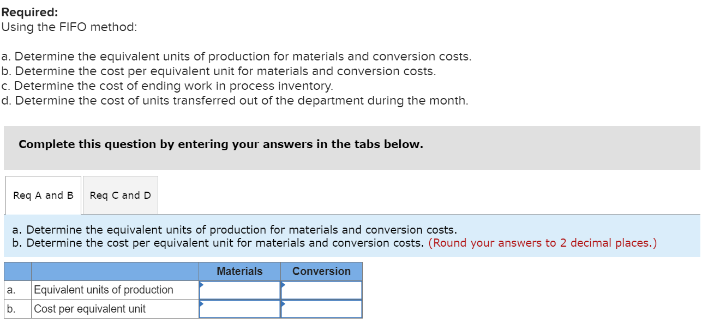Click the Materials column header
The width and height of the screenshot is (720, 324).
[x=239, y=271]
